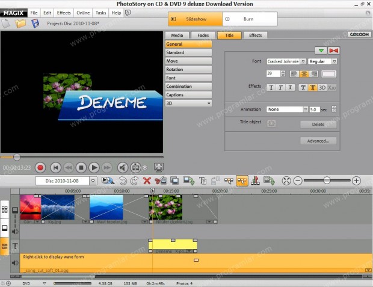Start recording with the red record button

click(40, 168)
